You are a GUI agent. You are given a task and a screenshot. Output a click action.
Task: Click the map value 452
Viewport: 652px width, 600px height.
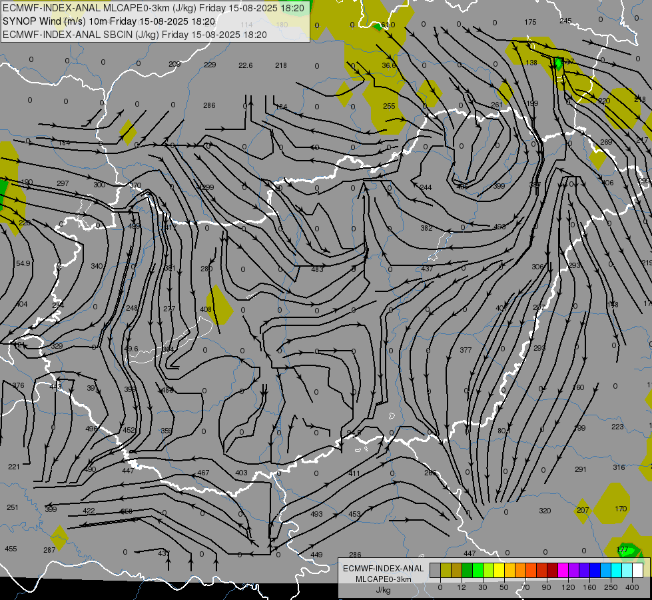pyautogui.click(x=129, y=430)
